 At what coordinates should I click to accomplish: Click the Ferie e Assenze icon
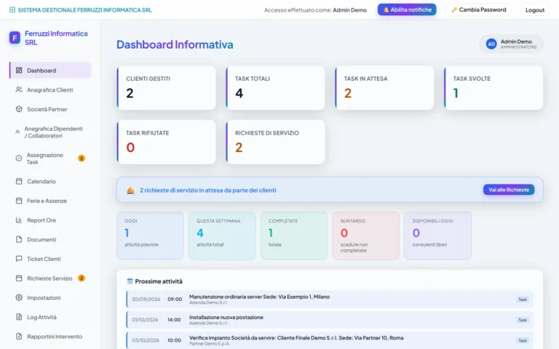(x=19, y=201)
